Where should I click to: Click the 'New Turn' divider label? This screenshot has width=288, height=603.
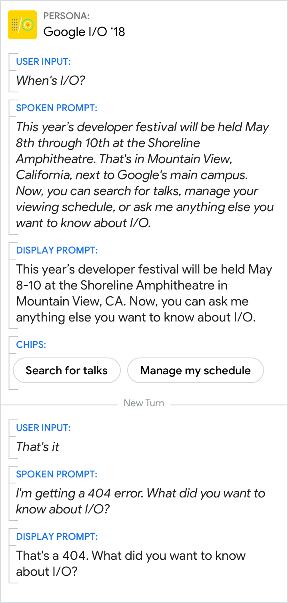pos(144,403)
